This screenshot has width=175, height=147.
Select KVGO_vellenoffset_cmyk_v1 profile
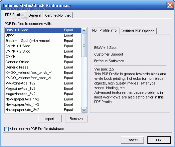click(43, 73)
